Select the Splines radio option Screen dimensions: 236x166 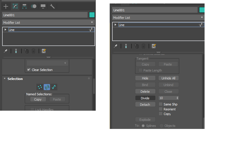[x=143, y=125]
